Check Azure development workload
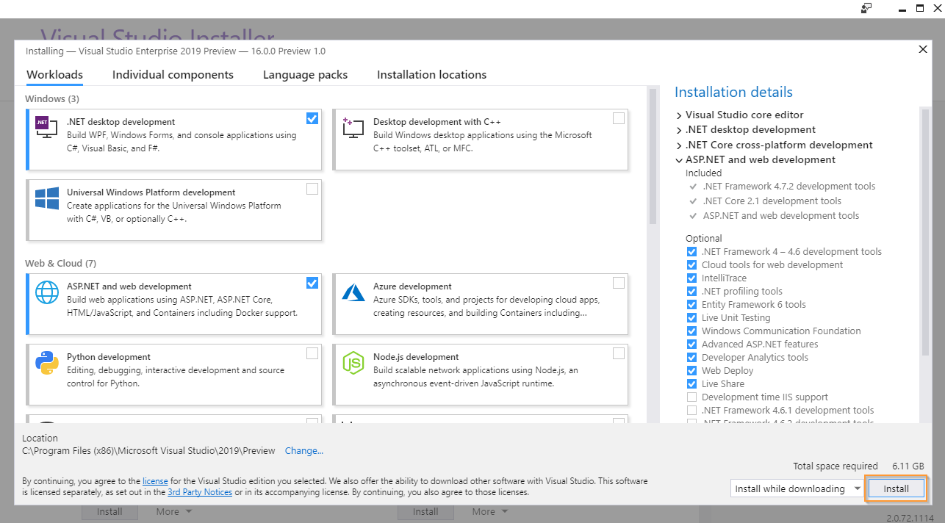 (x=619, y=283)
